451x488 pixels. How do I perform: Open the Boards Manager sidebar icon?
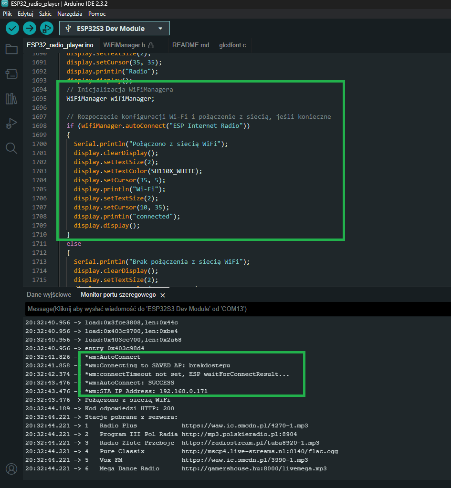click(11, 74)
